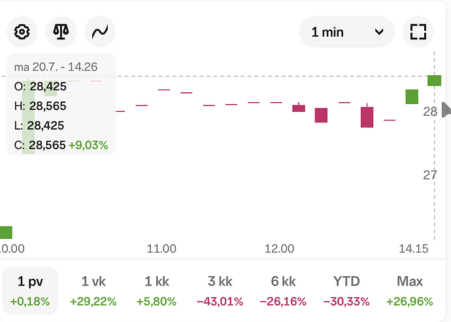
Task: Switch to the YTD range
Action: pyautogui.click(x=346, y=291)
